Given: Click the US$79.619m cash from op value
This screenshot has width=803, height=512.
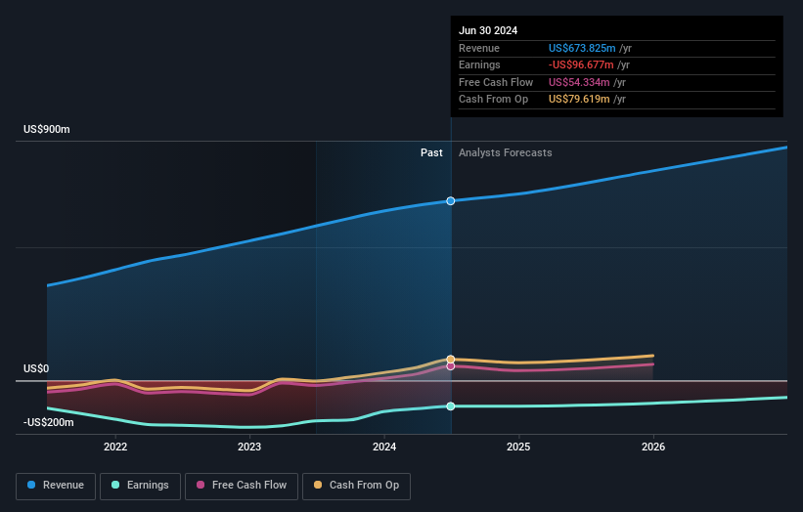Looking at the screenshot, I should (579, 100).
